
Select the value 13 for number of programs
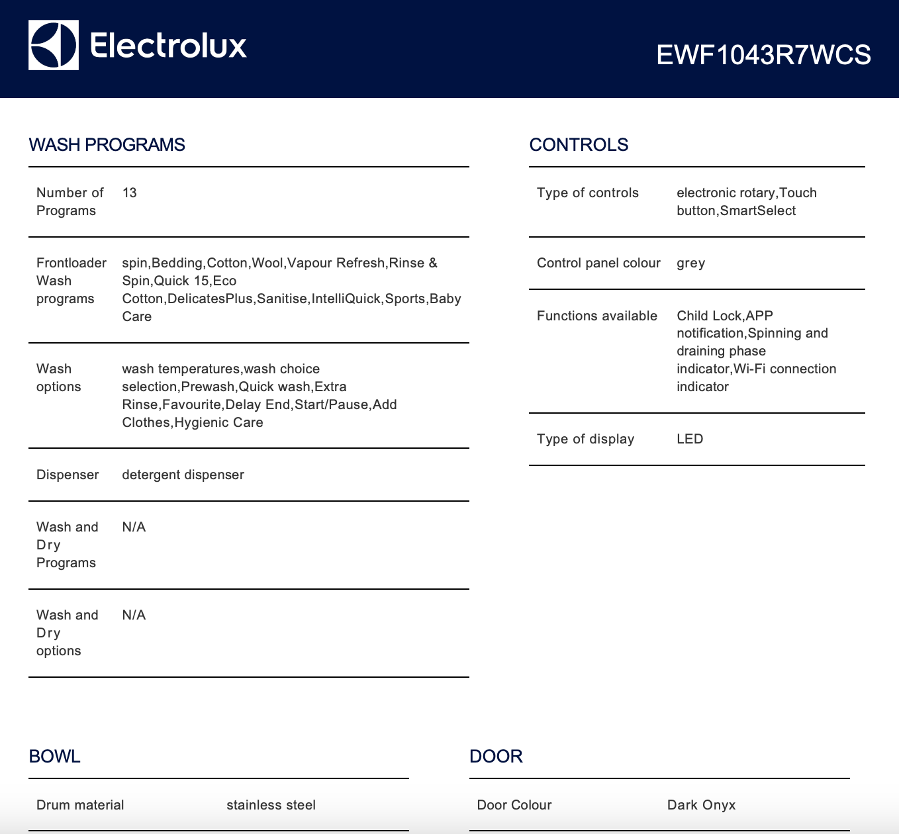point(130,193)
